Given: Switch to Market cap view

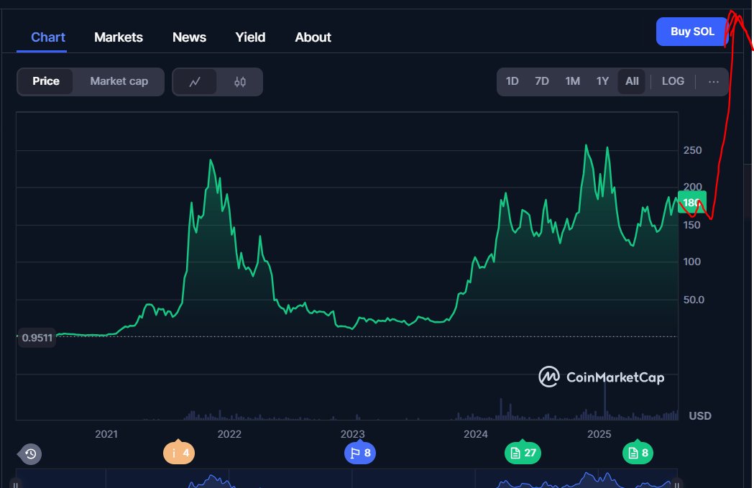Looking at the screenshot, I should (x=118, y=81).
